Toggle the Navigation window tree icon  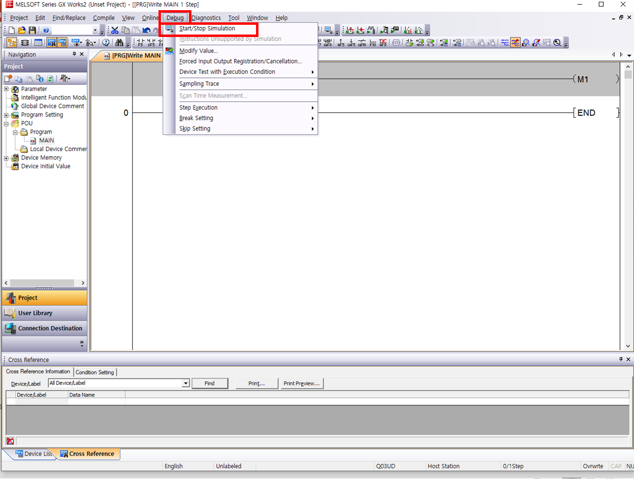point(12,43)
